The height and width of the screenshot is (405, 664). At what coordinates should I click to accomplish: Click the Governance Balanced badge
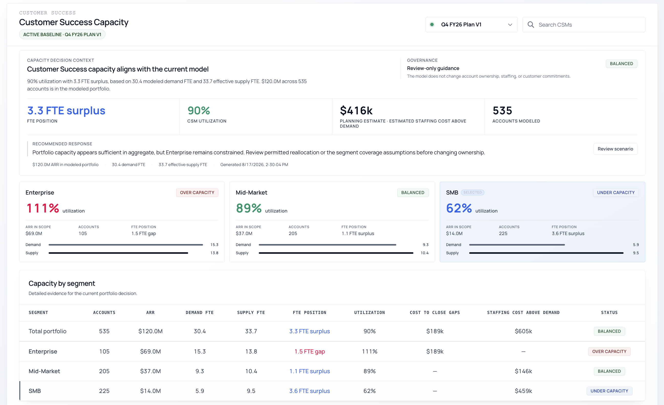tap(622, 64)
